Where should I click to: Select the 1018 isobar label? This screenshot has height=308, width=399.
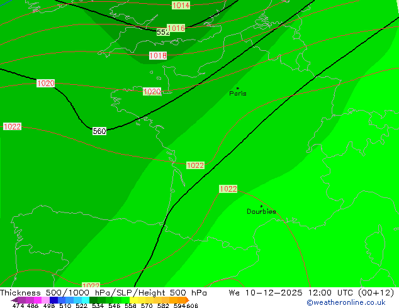pos(158,55)
